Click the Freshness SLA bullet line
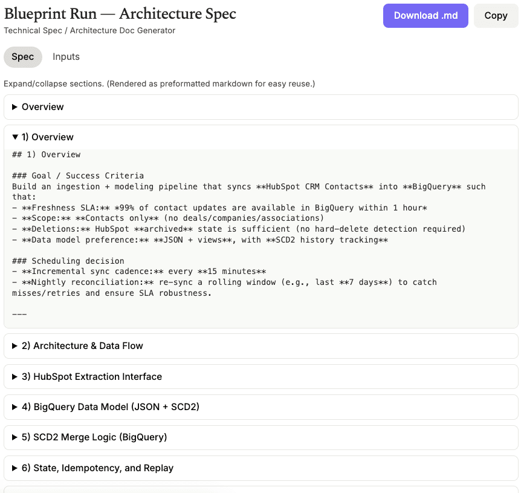524x493 pixels. click(x=219, y=207)
